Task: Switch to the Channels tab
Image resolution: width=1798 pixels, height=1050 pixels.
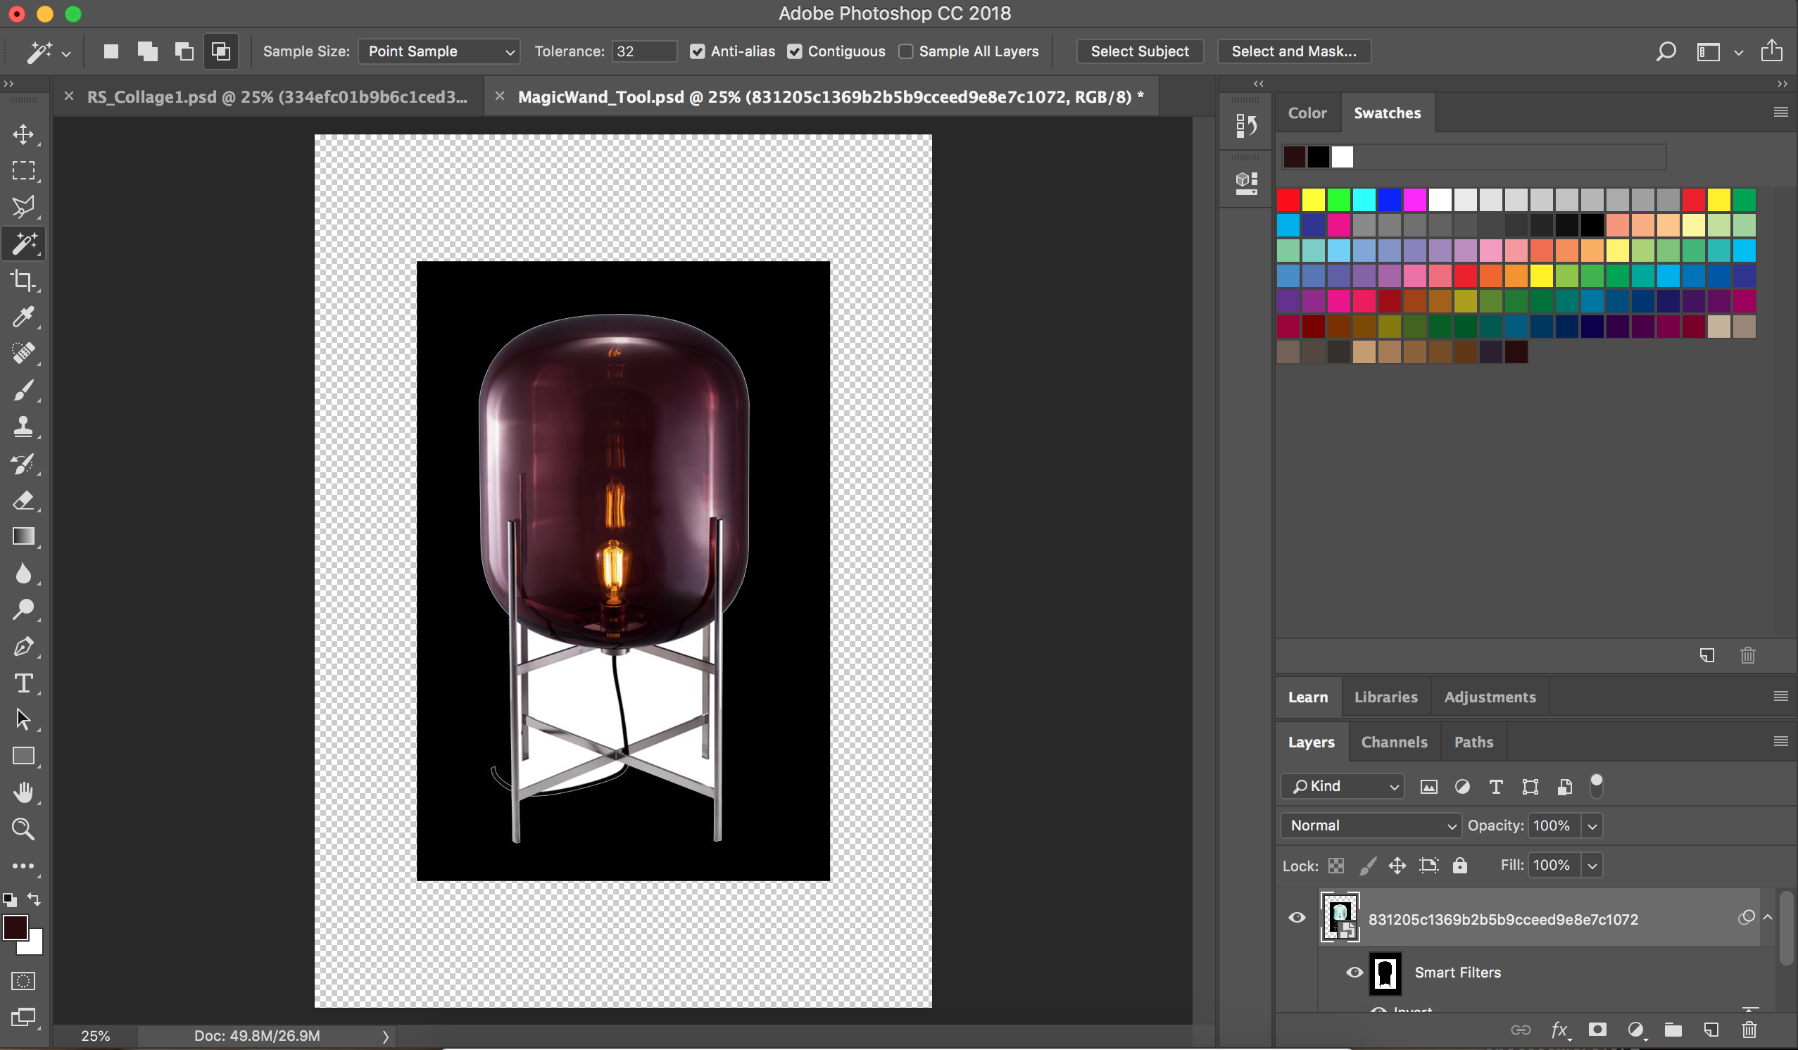Action: 1394,742
